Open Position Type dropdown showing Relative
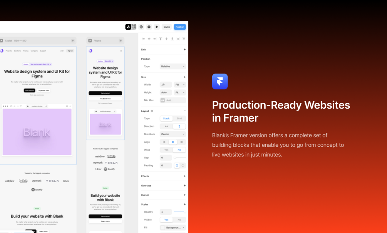This screenshot has width=387, height=233. coord(173,66)
